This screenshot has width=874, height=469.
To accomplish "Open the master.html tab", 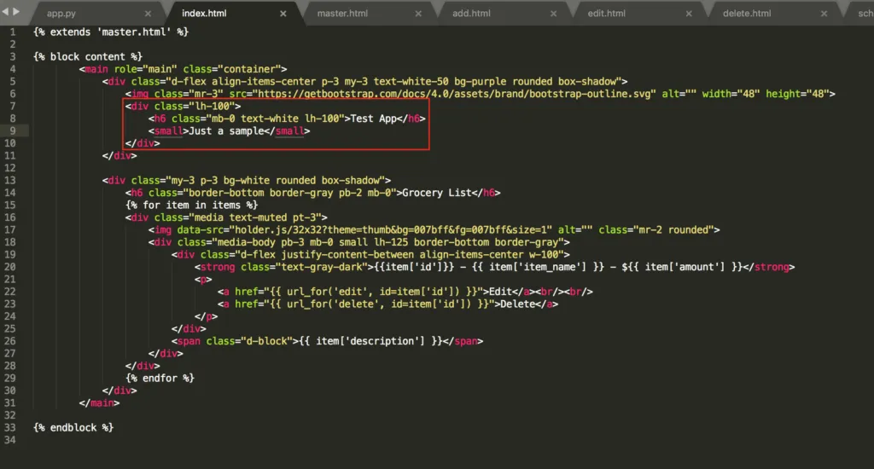I will [x=342, y=14].
